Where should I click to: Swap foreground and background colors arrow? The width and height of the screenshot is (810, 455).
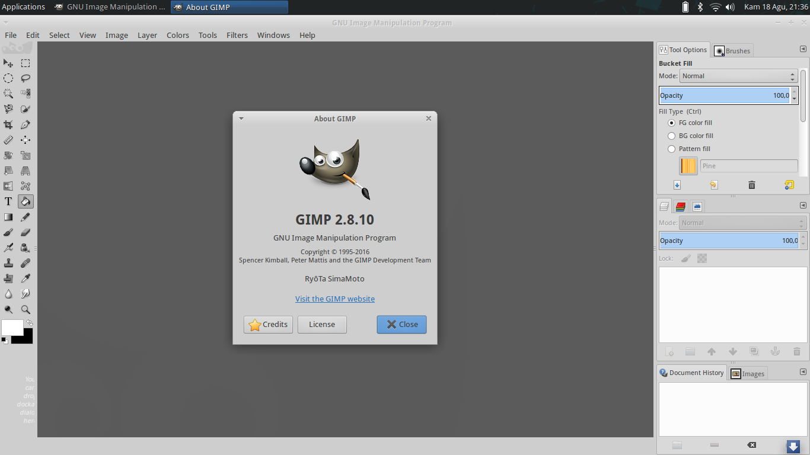[x=29, y=323]
